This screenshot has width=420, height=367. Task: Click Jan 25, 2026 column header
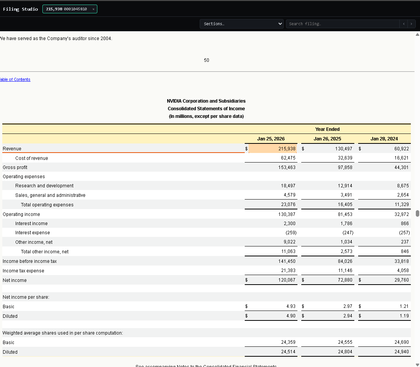point(271,138)
